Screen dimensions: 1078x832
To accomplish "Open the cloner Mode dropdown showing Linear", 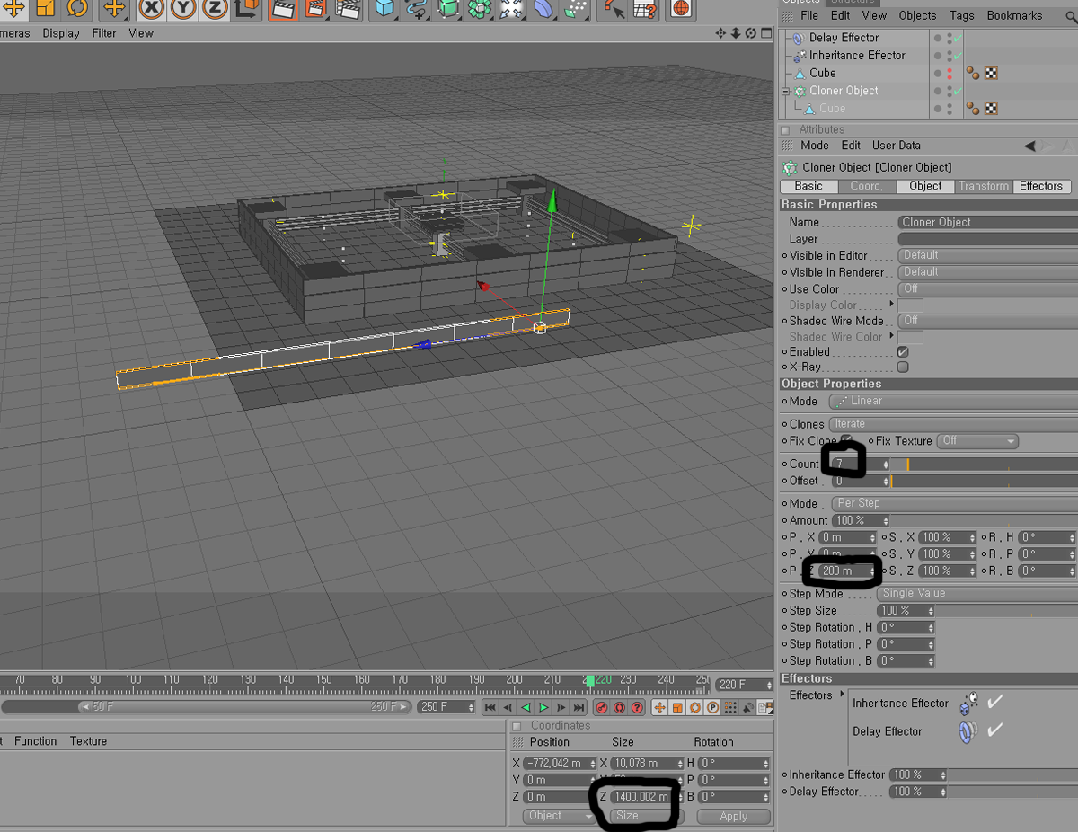I will click(x=953, y=401).
